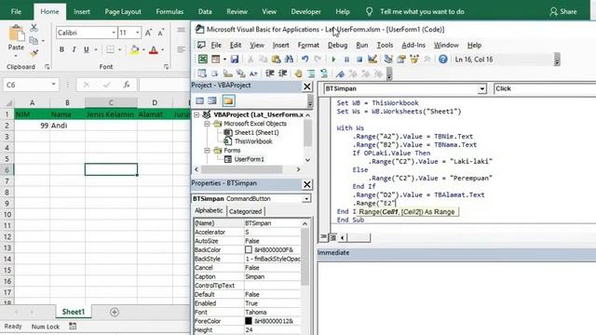This screenshot has width=596, height=335.
Task: Toggle Design Mode icon in VBA toolbar
Action: (372, 60)
